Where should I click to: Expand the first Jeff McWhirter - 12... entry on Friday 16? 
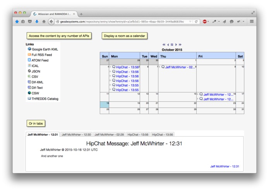tap(198, 94)
